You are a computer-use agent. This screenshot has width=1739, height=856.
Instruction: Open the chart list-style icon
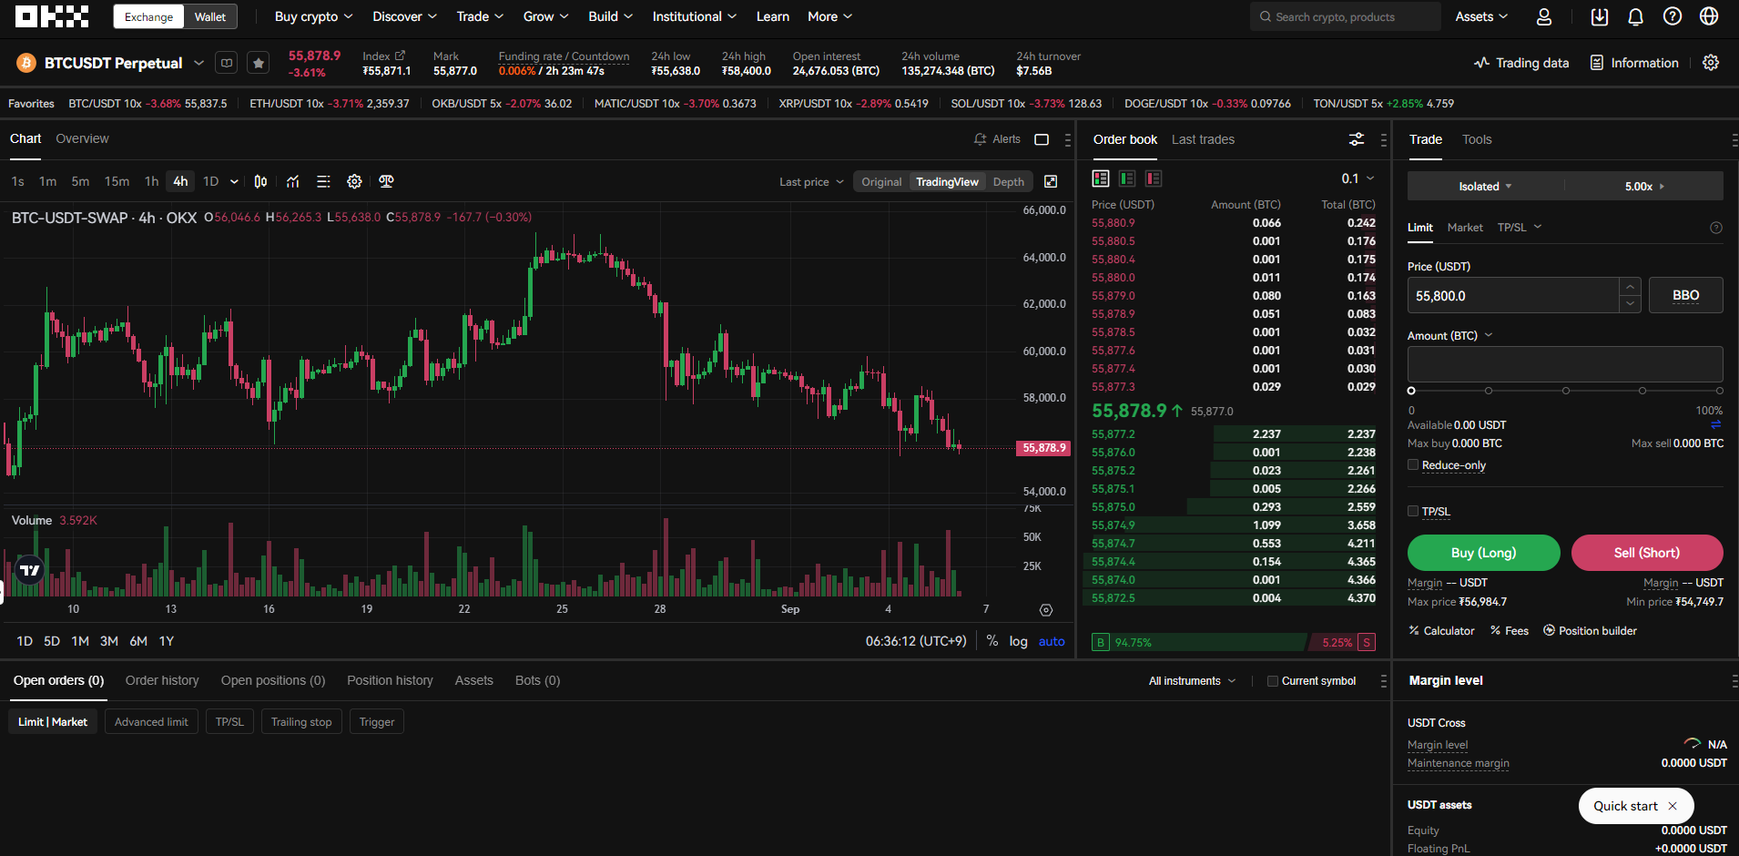pos(323,181)
